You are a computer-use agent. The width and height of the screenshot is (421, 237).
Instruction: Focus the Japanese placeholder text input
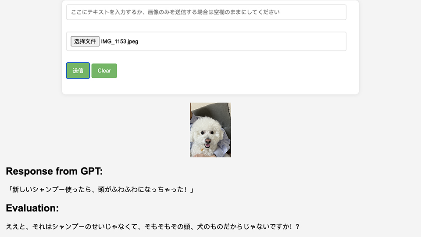(x=206, y=12)
